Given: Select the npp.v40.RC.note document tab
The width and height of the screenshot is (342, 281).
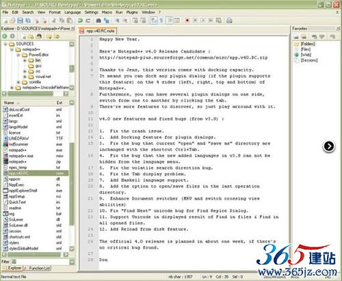Looking at the screenshot, I should pos(97,31).
